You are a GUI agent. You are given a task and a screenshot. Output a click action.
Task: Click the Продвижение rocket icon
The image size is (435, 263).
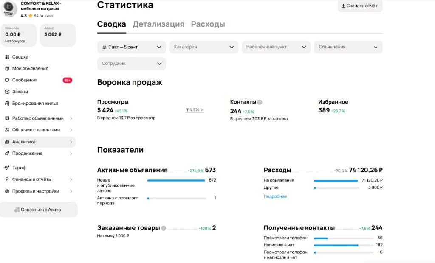pos(7,153)
